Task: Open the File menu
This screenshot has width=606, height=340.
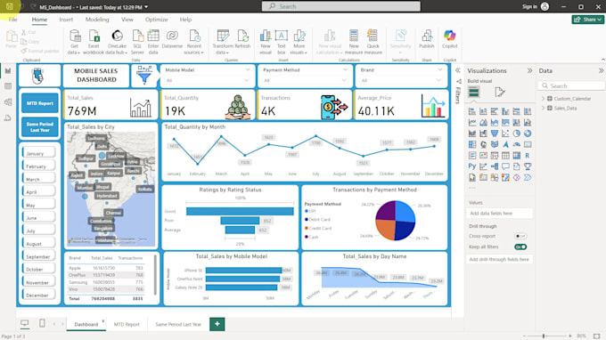Action: point(12,20)
